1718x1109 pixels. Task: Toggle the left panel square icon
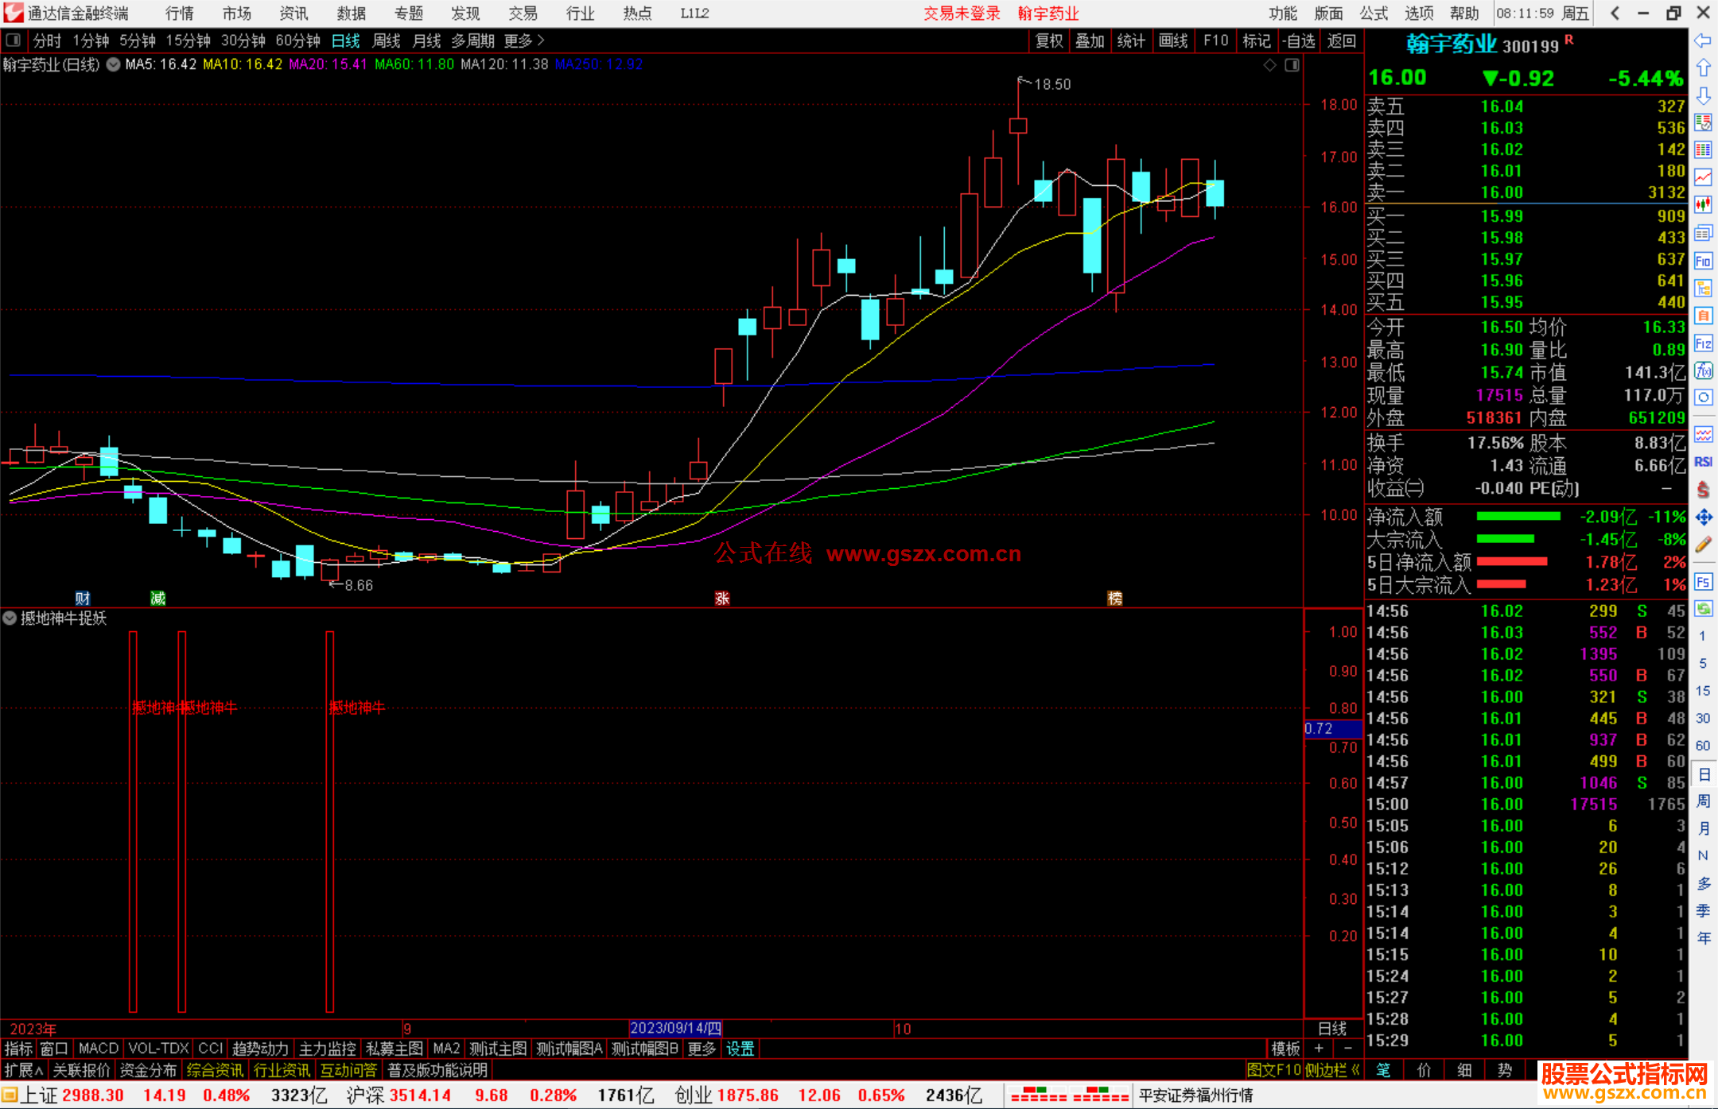click(x=13, y=40)
